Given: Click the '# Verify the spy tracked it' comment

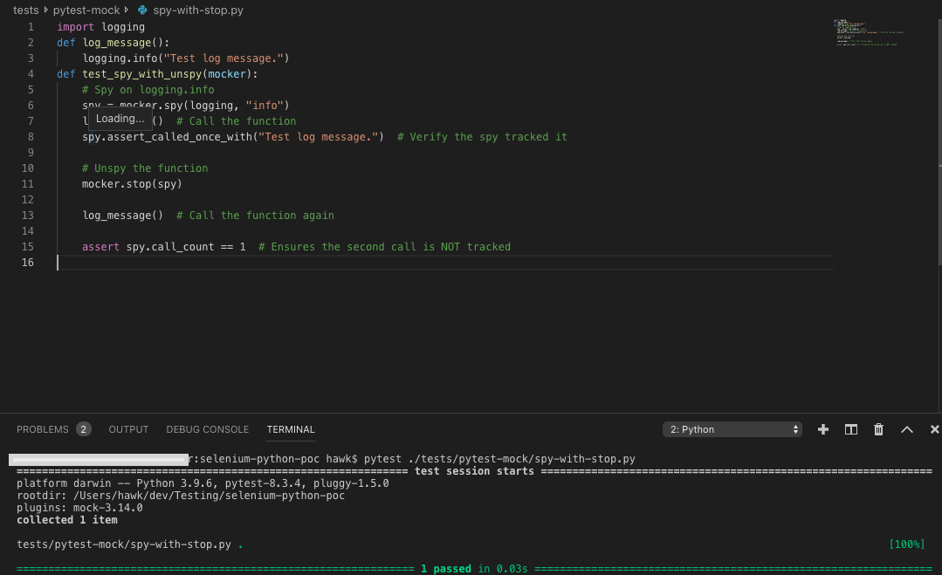Looking at the screenshot, I should (482, 137).
